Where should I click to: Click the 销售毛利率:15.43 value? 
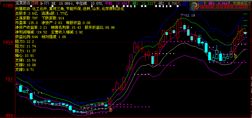point(66,27)
